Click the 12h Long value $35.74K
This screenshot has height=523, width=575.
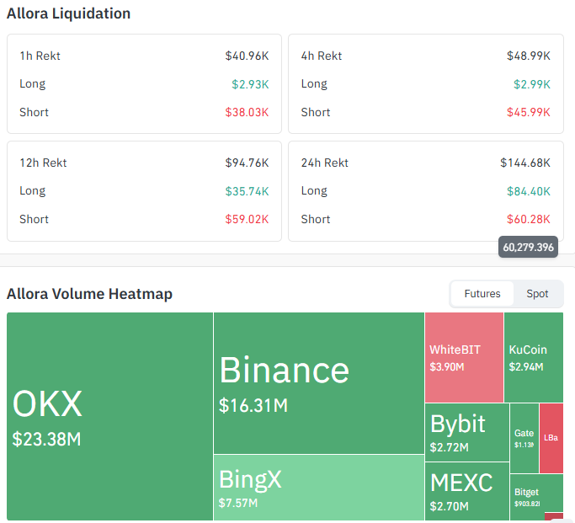tap(247, 191)
